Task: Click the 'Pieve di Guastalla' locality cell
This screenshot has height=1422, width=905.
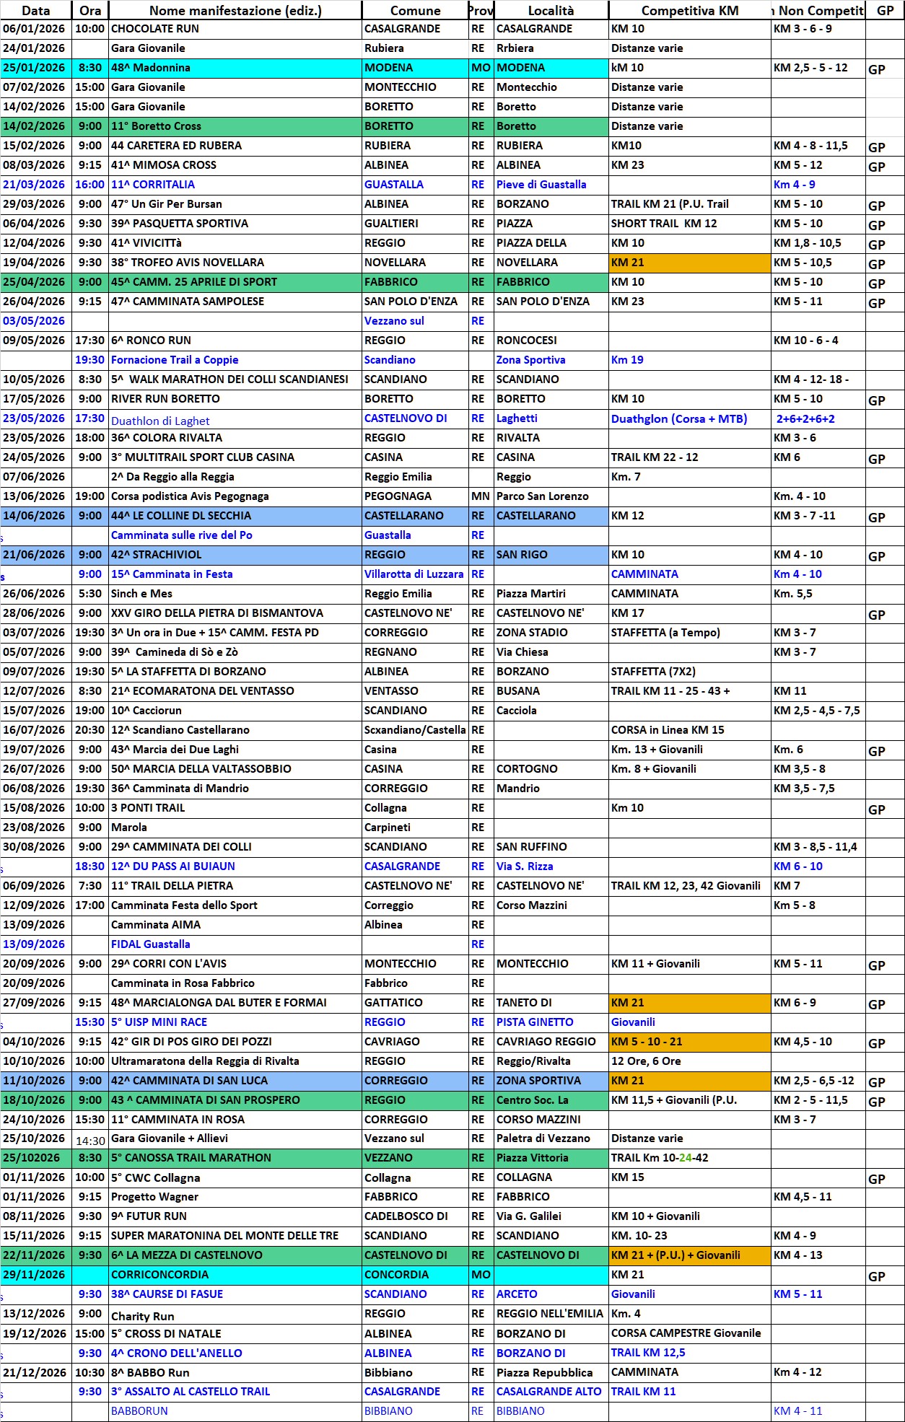Action: (551, 185)
